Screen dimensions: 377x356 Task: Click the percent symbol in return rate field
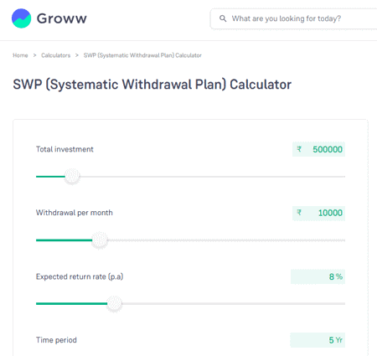point(339,276)
